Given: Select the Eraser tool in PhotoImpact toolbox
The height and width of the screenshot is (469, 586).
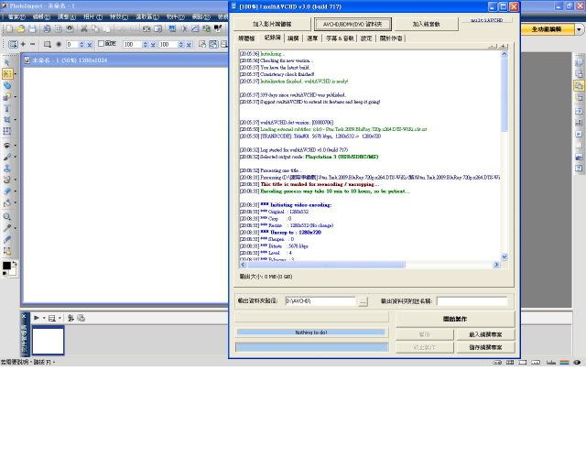Looking at the screenshot, I should (x=7, y=191).
